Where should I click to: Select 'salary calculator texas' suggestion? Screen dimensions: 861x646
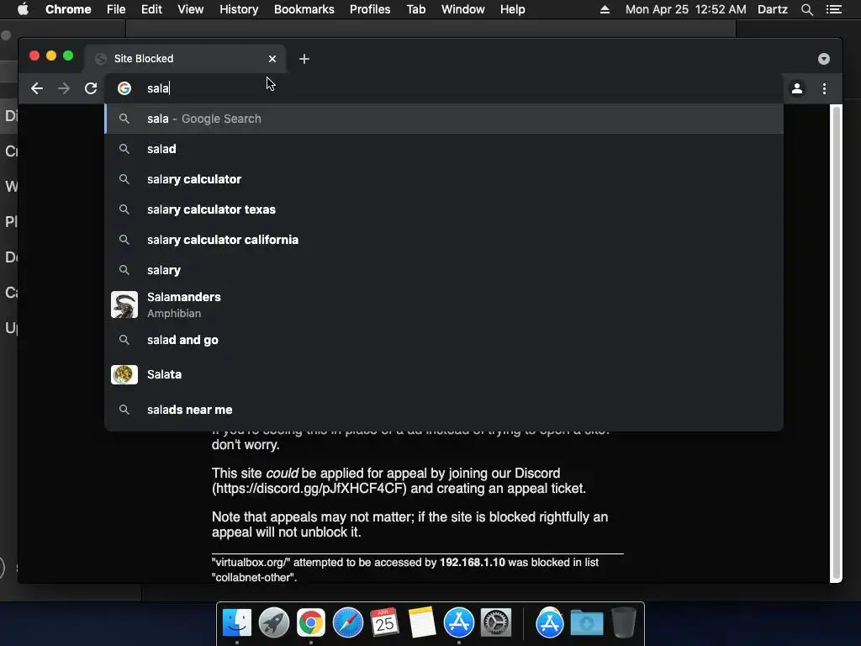point(444,209)
